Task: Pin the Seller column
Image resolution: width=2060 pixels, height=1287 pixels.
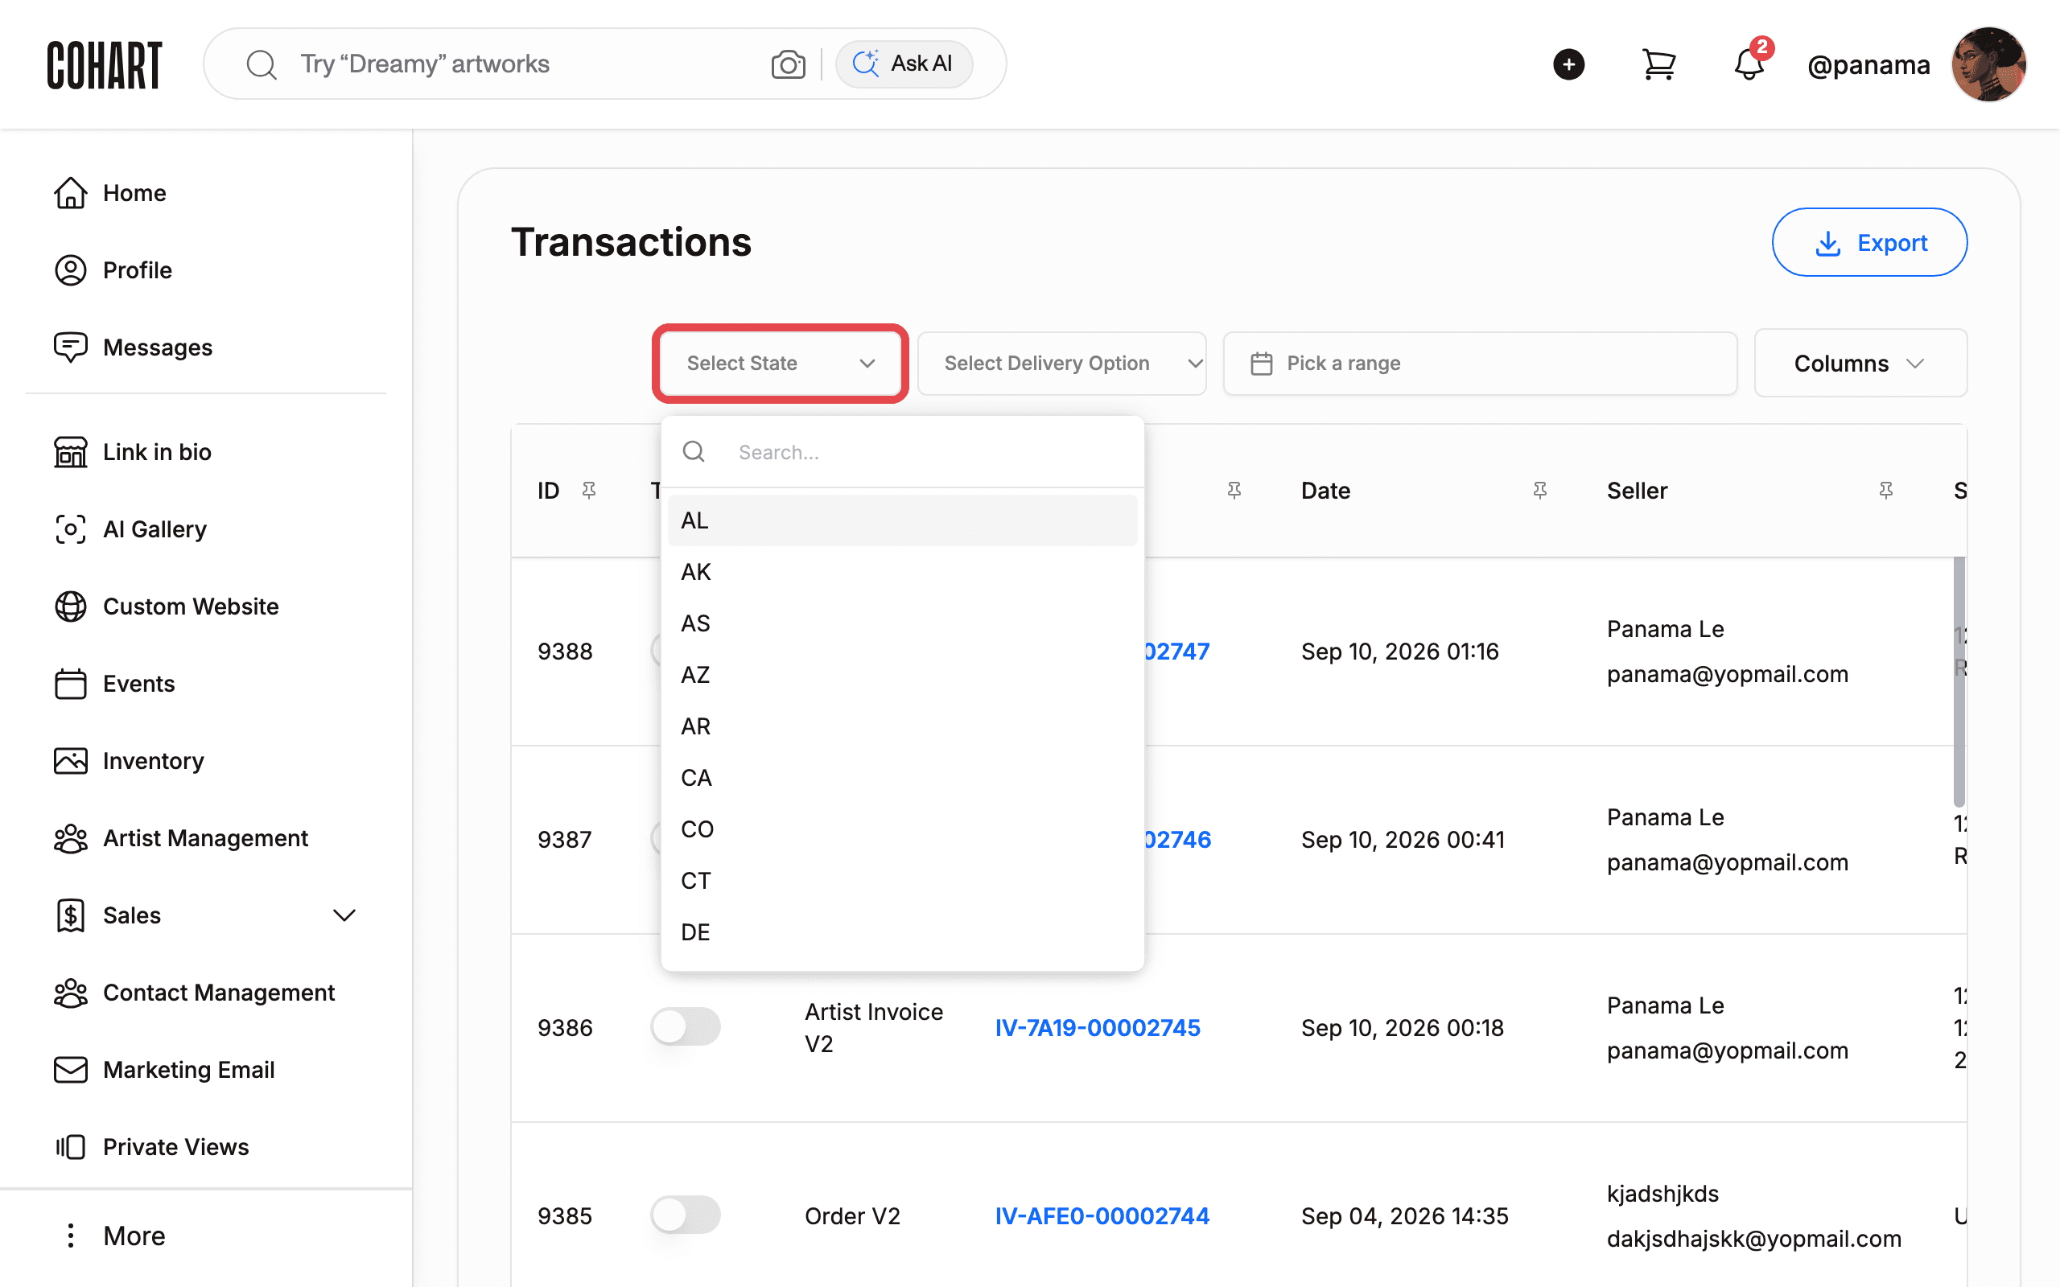Action: pos(1885,491)
